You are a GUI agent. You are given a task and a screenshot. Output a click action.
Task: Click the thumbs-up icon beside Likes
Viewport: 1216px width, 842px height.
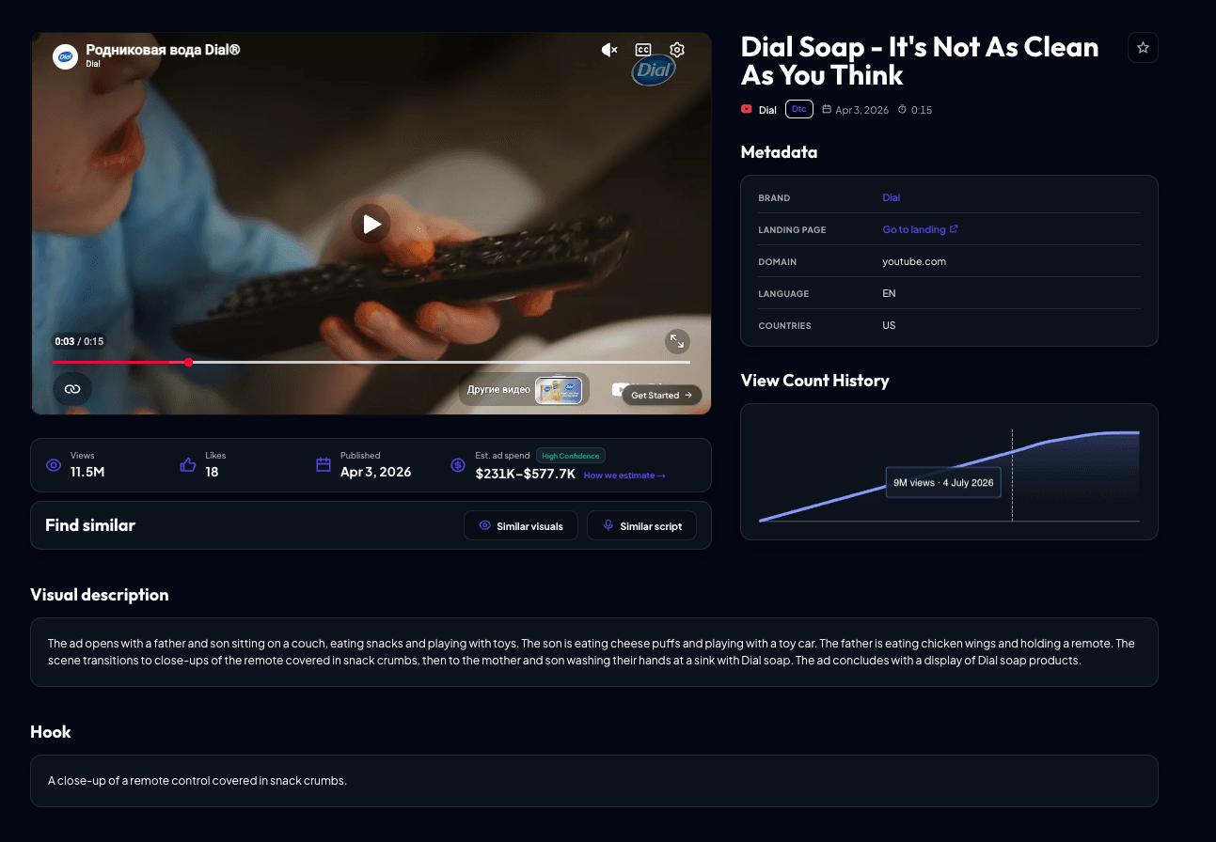click(188, 464)
